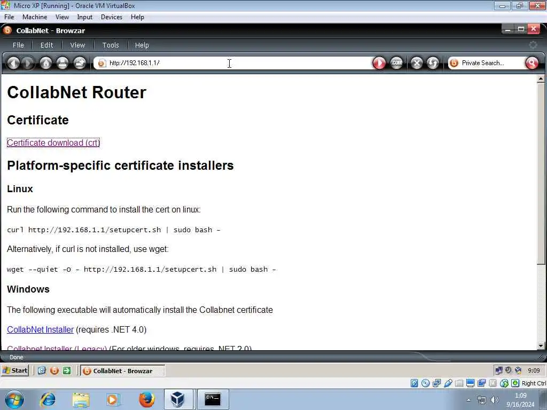Viewport: 547px width, 410px height.
Task: Click the host volume speaker tray icon
Action: [x=494, y=400]
